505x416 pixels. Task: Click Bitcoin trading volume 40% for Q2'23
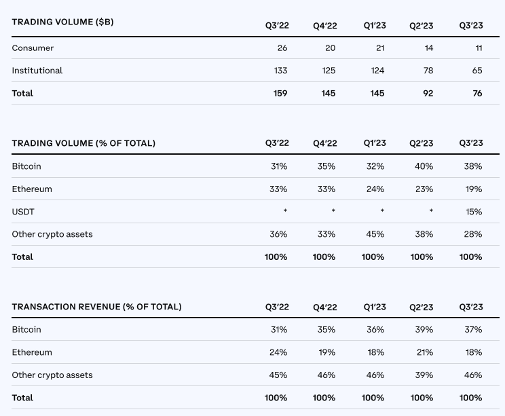click(x=424, y=166)
